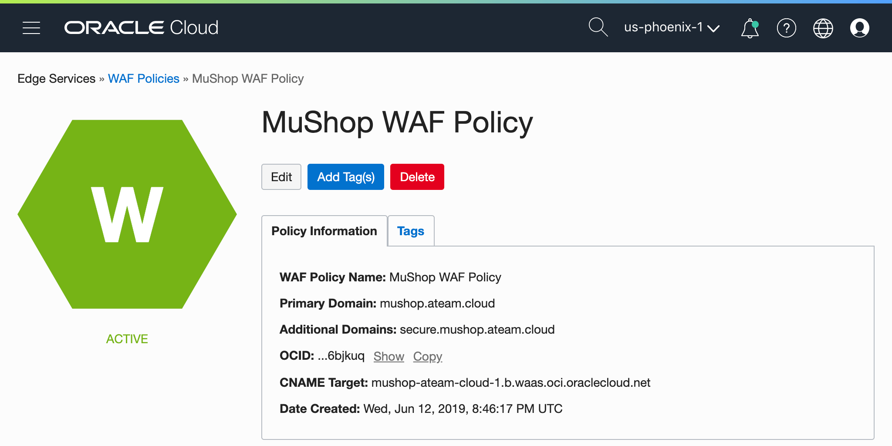The height and width of the screenshot is (446, 892).
Task: Click the Oracle Cloud logo
Action: coord(141,28)
